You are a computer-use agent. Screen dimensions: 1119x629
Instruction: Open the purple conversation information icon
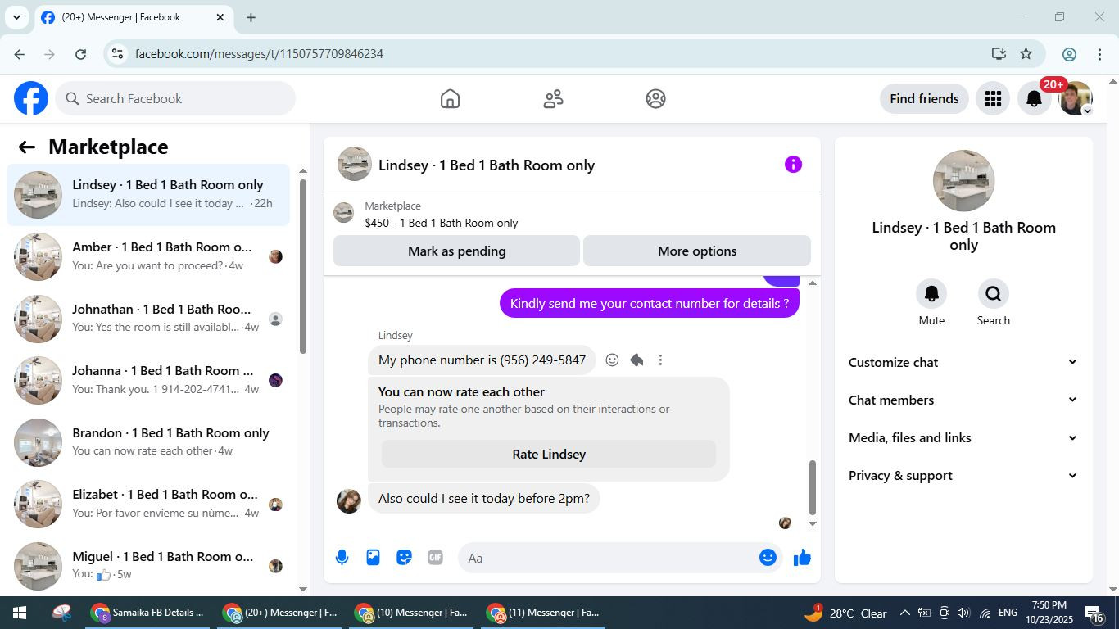(793, 164)
